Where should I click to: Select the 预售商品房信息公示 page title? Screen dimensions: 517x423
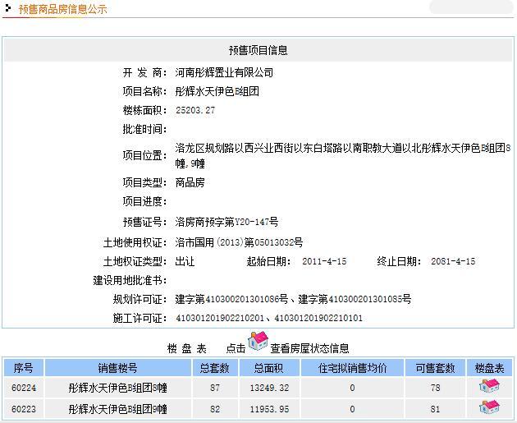pyautogui.click(x=62, y=9)
